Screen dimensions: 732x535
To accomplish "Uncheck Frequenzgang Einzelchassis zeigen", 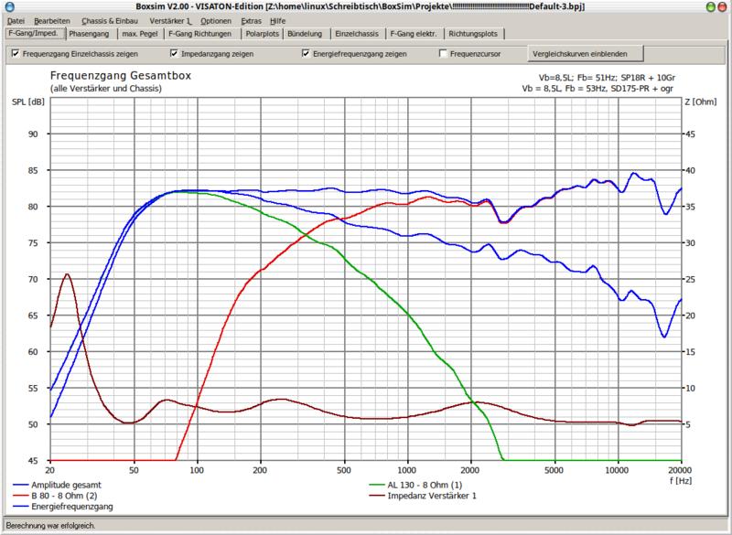I will point(16,54).
